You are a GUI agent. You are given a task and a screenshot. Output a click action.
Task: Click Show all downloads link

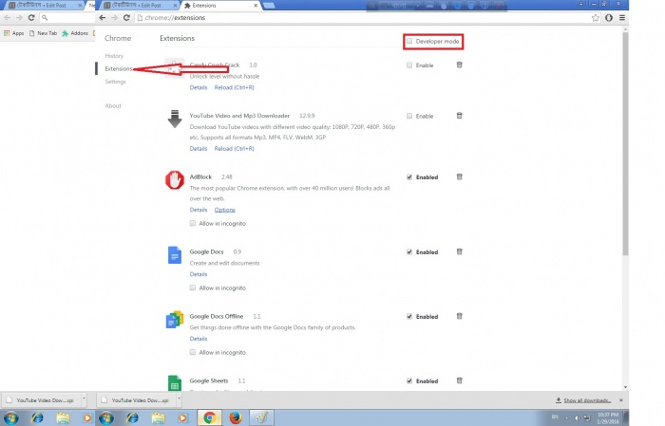[x=587, y=400]
